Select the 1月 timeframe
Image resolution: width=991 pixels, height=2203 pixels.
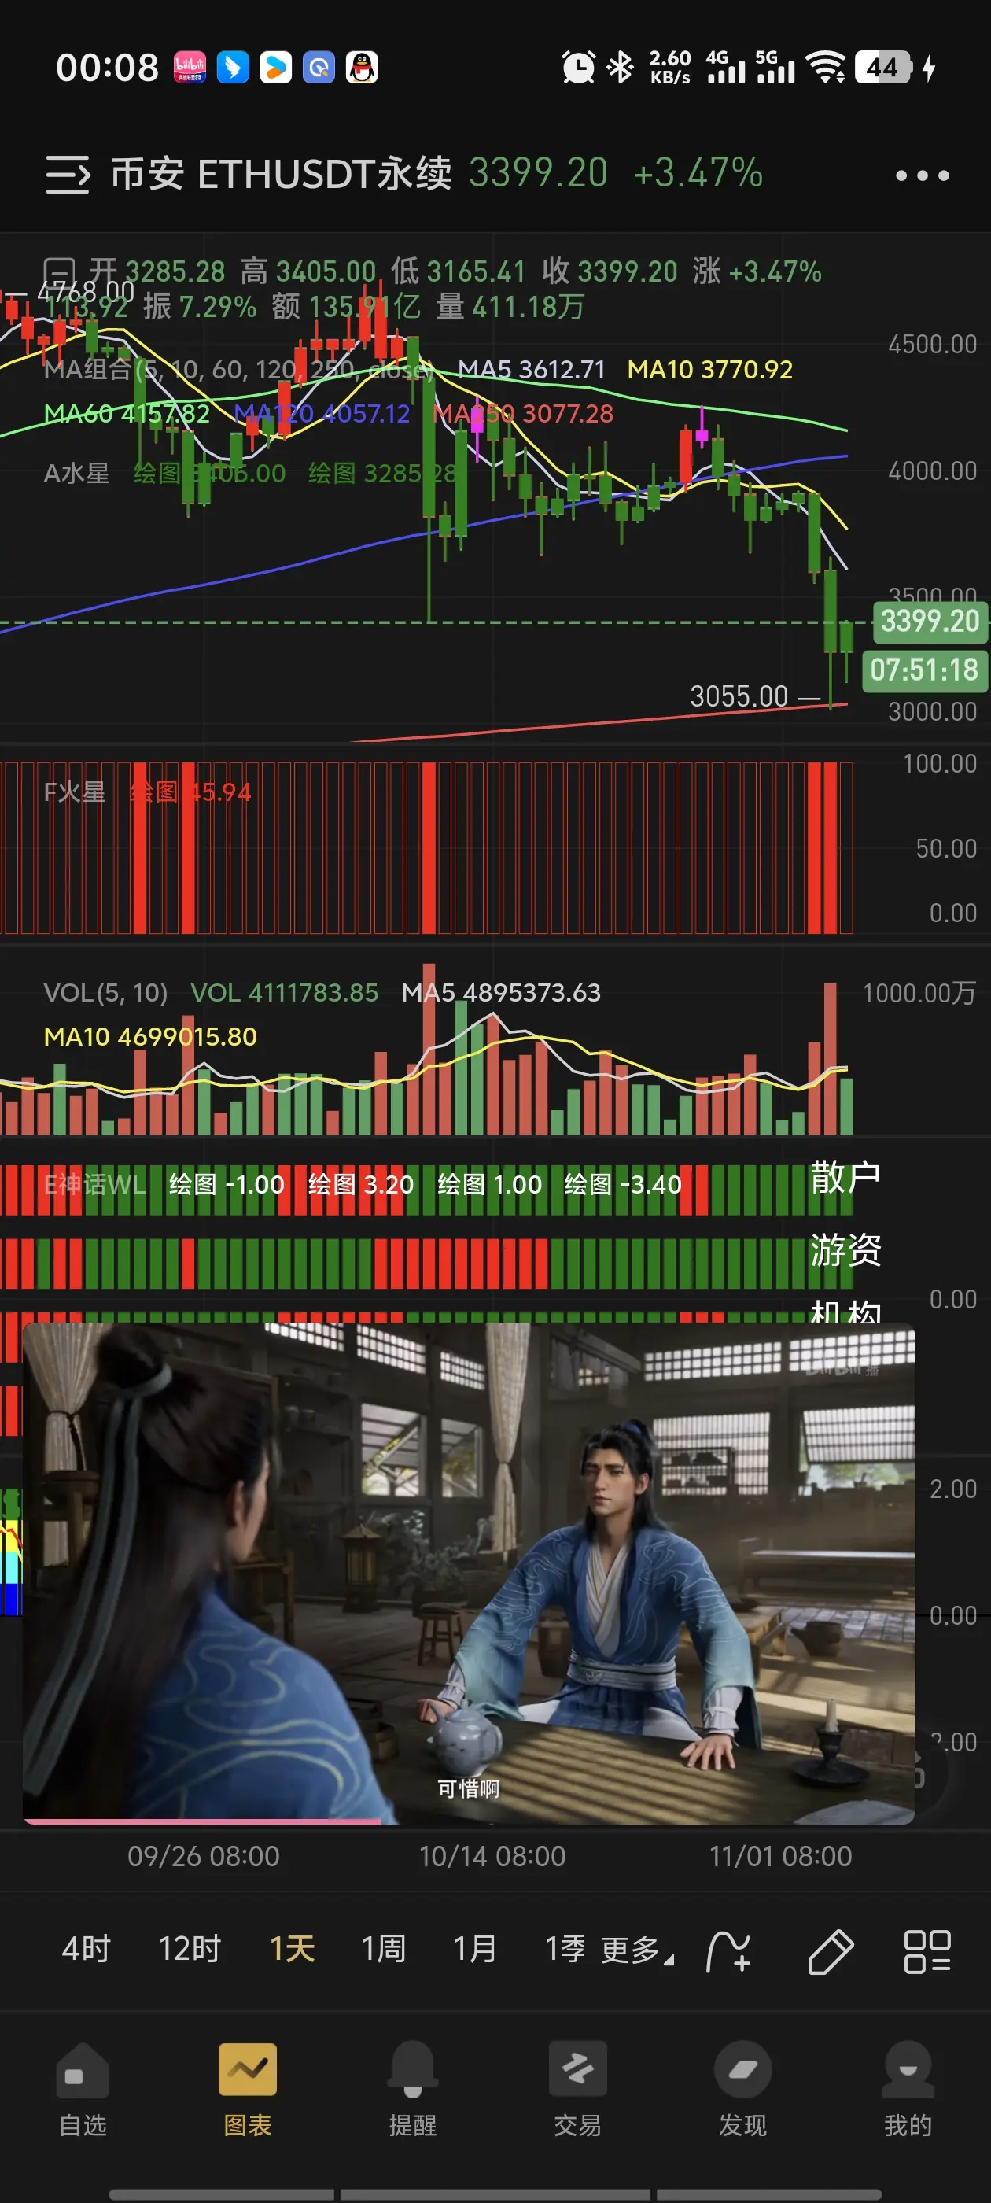(474, 1949)
